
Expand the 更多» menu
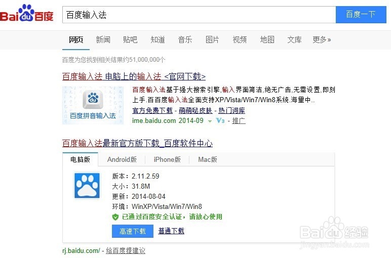coord(322,39)
